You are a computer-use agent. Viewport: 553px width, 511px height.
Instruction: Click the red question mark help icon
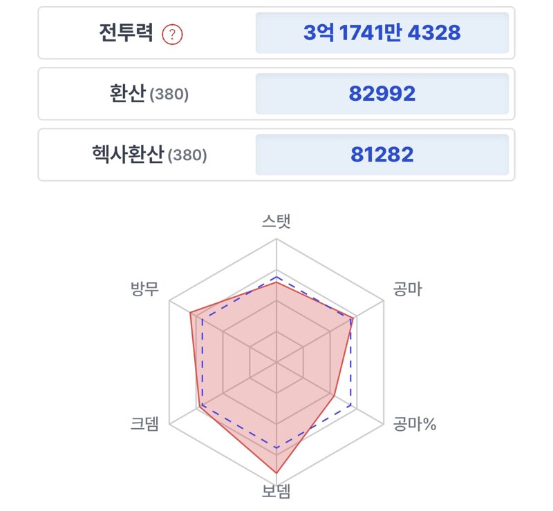click(172, 35)
